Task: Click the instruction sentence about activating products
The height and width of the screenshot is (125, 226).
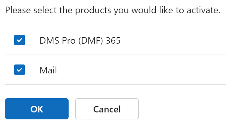Action: 113,10
